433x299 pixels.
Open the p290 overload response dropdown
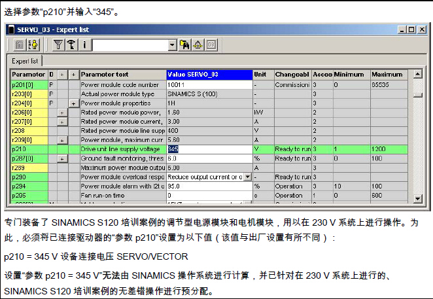[x=248, y=177]
